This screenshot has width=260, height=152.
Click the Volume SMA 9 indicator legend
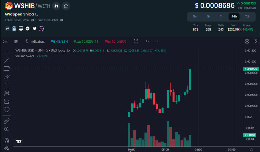(x=25, y=56)
